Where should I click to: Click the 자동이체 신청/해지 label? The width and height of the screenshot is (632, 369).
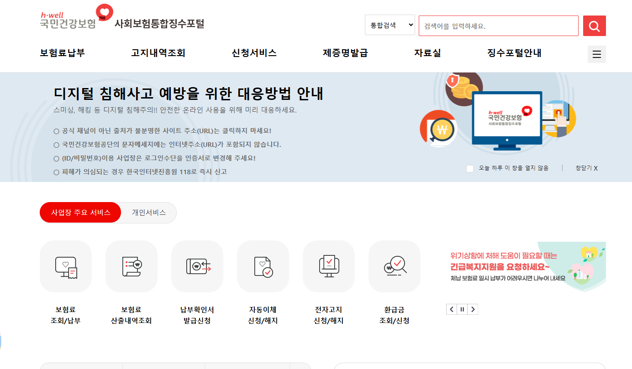point(263,315)
